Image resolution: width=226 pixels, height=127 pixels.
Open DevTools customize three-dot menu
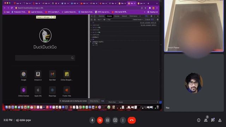[155, 16]
